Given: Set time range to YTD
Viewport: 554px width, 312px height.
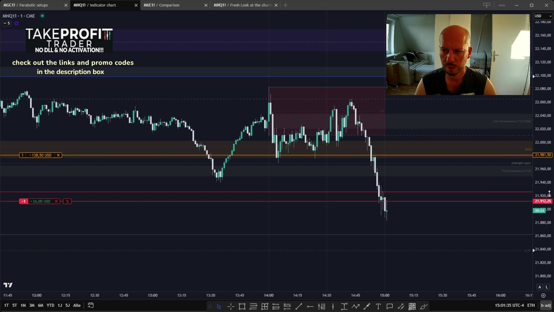Looking at the screenshot, I should [50, 305].
